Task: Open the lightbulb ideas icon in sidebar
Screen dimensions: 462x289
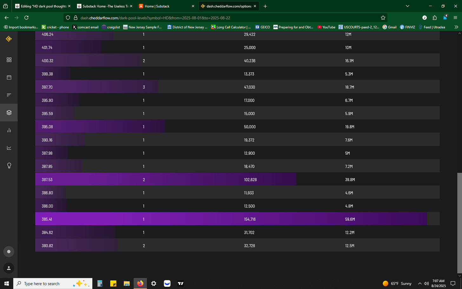Action: pyautogui.click(x=9, y=165)
